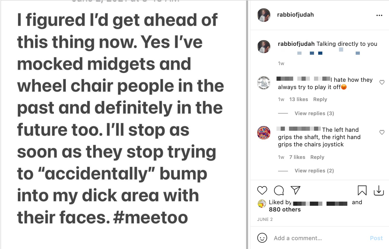Share the post with the paper plane icon
The height and width of the screenshot is (249, 389).
pyautogui.click(x=296, y=190)
